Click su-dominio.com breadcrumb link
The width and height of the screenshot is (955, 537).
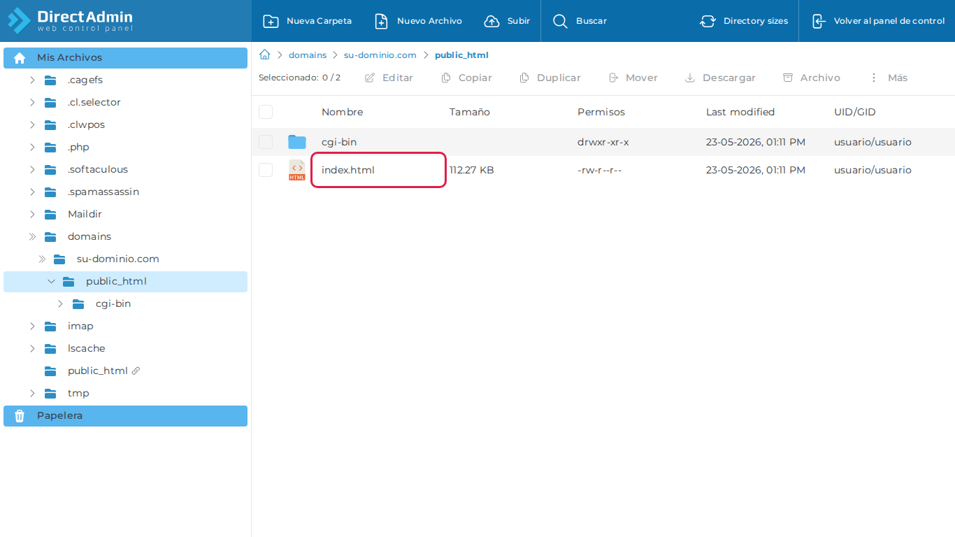click(380, 55)
